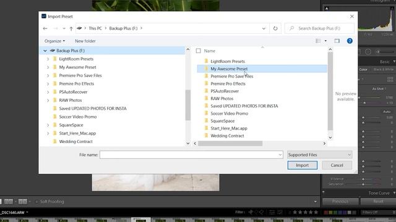Image resolution: width=396 pixels, height=222 pixels.
Task: Open File name history dropdown arrow
Action: 280,155
